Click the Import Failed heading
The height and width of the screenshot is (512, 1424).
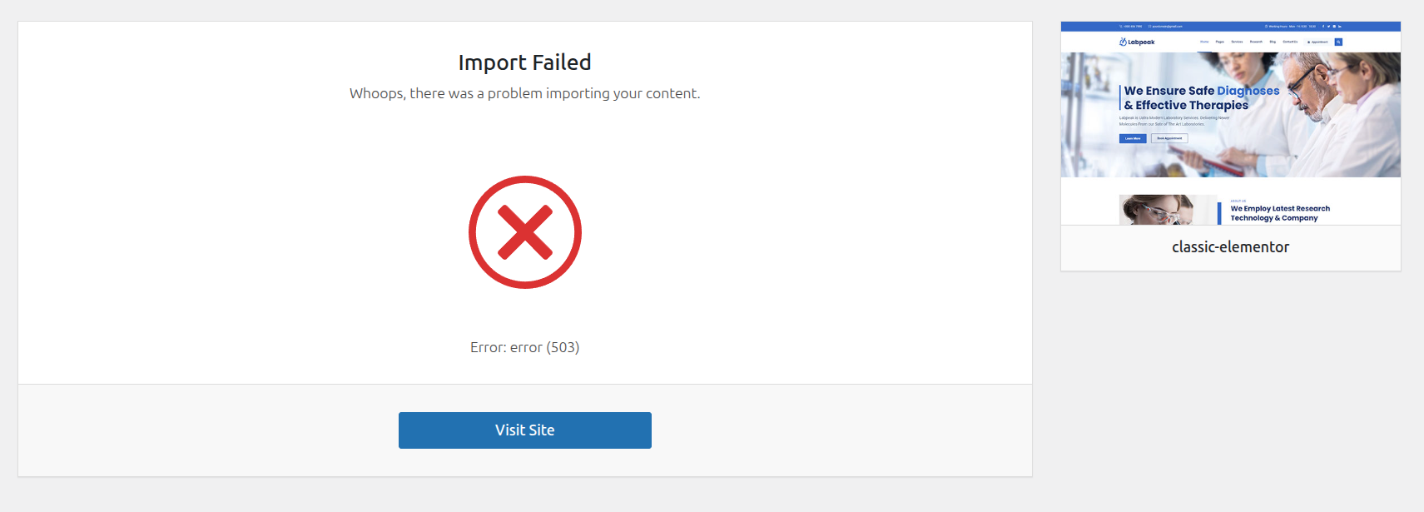coord(524,62)
